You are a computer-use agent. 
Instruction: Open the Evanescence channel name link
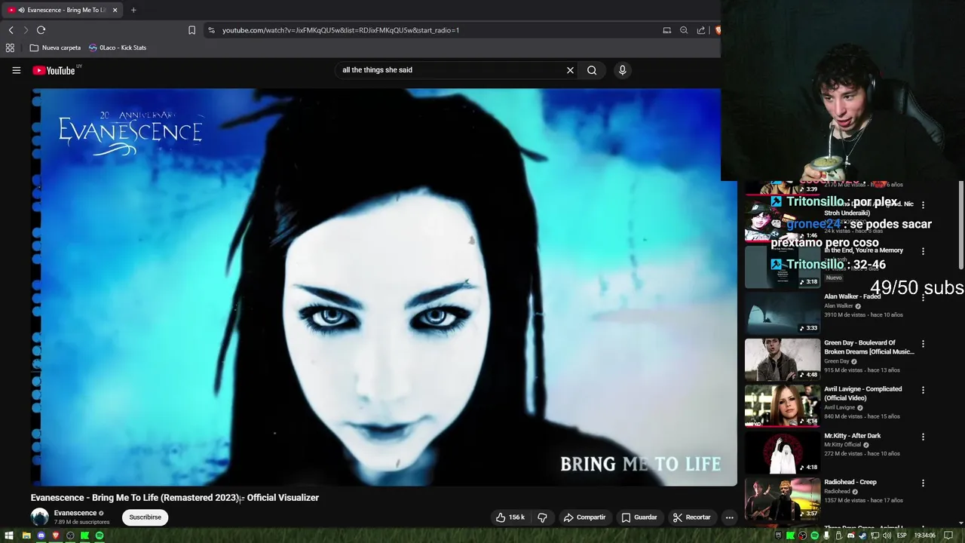75,513
